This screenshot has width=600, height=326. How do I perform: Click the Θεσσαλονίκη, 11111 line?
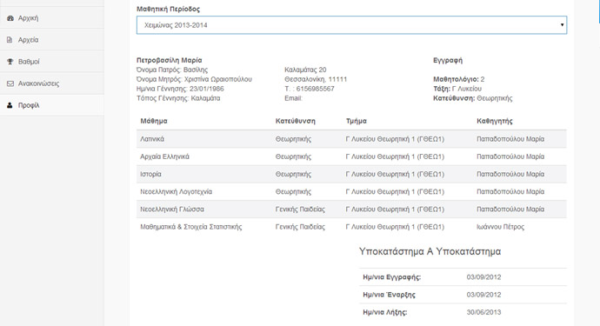(316, 79)
